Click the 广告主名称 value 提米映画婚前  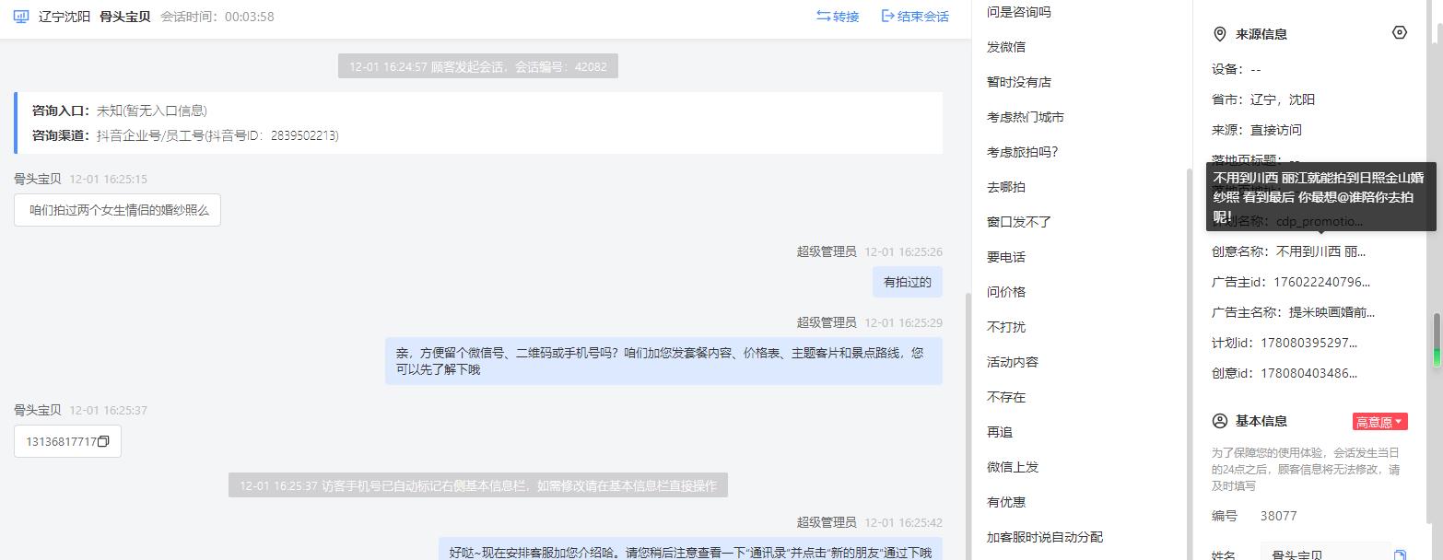pyautogui.click(x=1332, y=312)
